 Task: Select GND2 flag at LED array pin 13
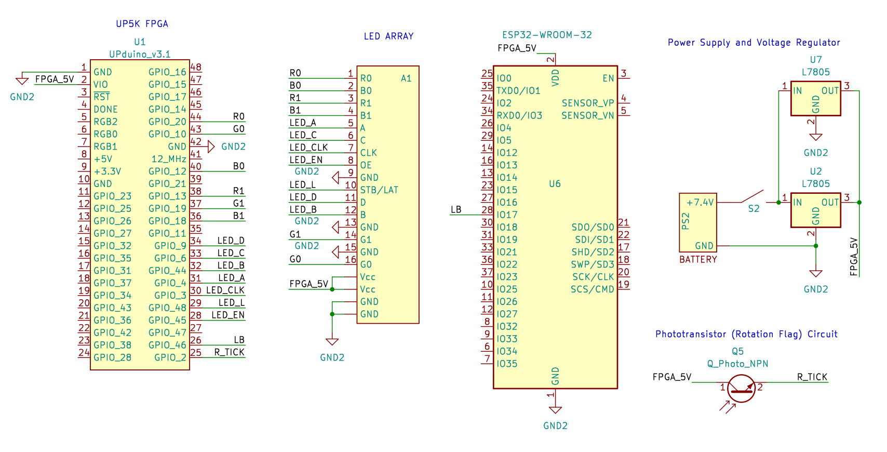pos(336,227)
